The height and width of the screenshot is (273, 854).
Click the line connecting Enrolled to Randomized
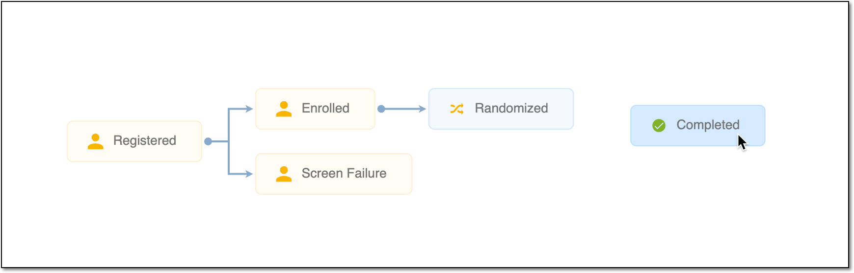(401, 109)
